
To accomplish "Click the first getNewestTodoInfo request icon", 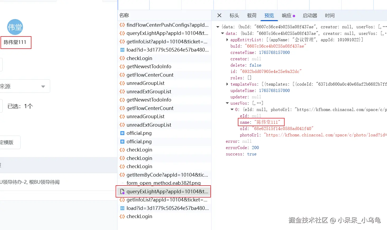I will [122, 67].
